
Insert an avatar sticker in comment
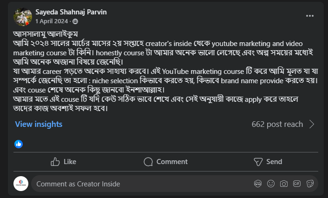click(258, 184)
